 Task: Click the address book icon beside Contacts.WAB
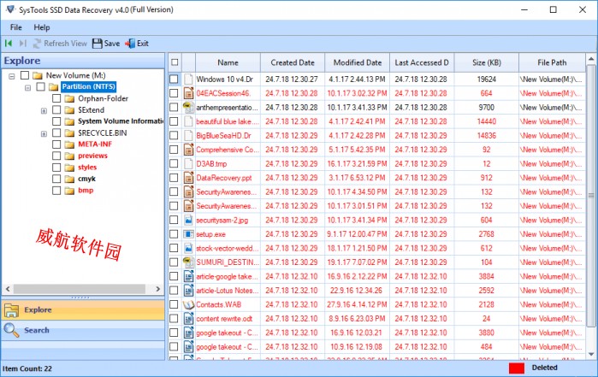(189, 304)
